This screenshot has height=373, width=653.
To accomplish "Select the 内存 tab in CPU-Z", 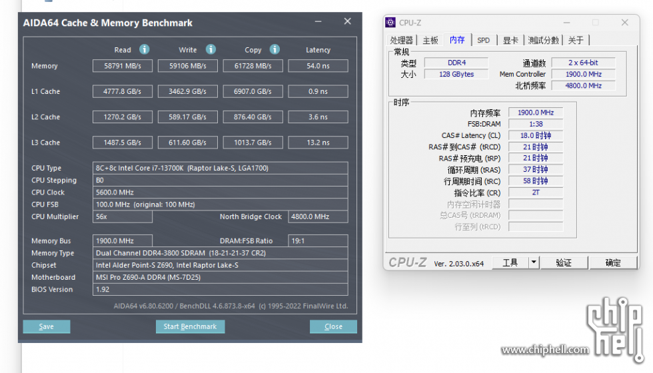I will (457, 39).
